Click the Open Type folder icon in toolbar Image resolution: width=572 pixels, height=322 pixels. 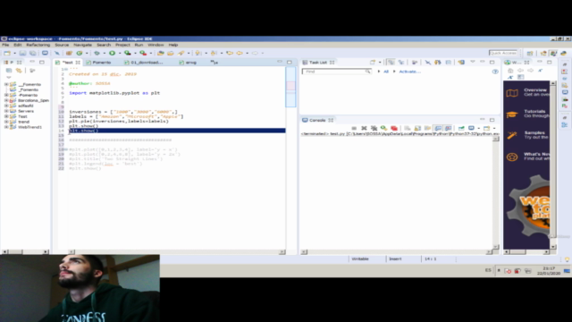point(161,54)
